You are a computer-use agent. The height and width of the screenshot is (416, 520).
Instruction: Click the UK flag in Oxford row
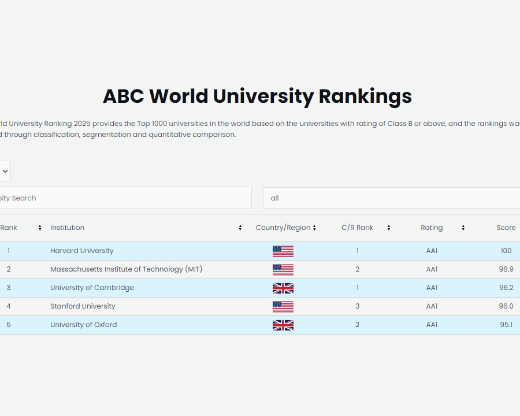point(283,325)
